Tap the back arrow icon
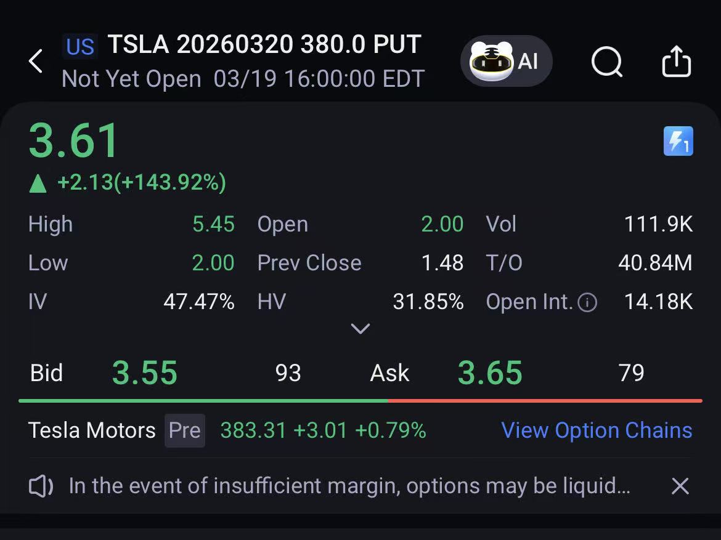Viewport: 721px width, 540px height. [x=36, y=62]
